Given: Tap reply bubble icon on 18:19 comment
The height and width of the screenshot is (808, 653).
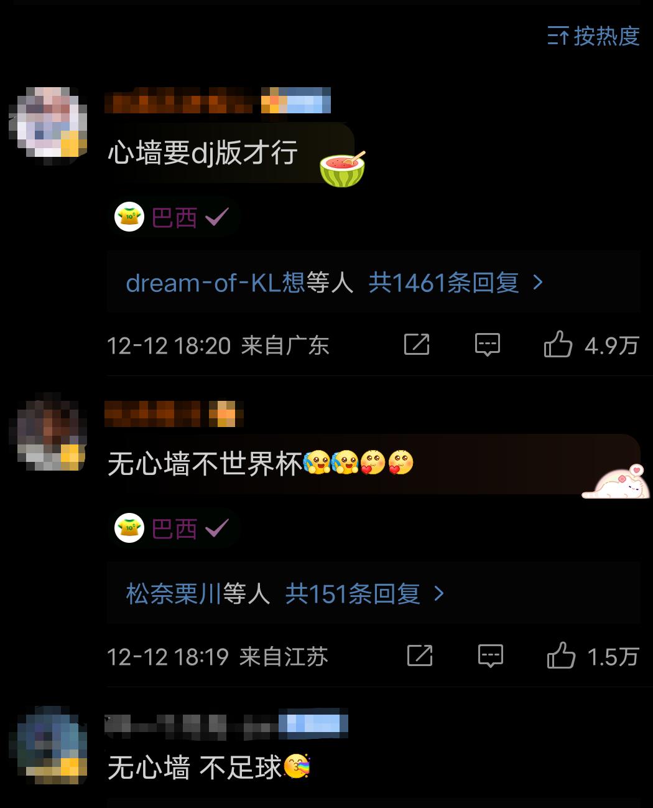Looking at the screenshot, I should pyautogui.click(x=491, y=655).
